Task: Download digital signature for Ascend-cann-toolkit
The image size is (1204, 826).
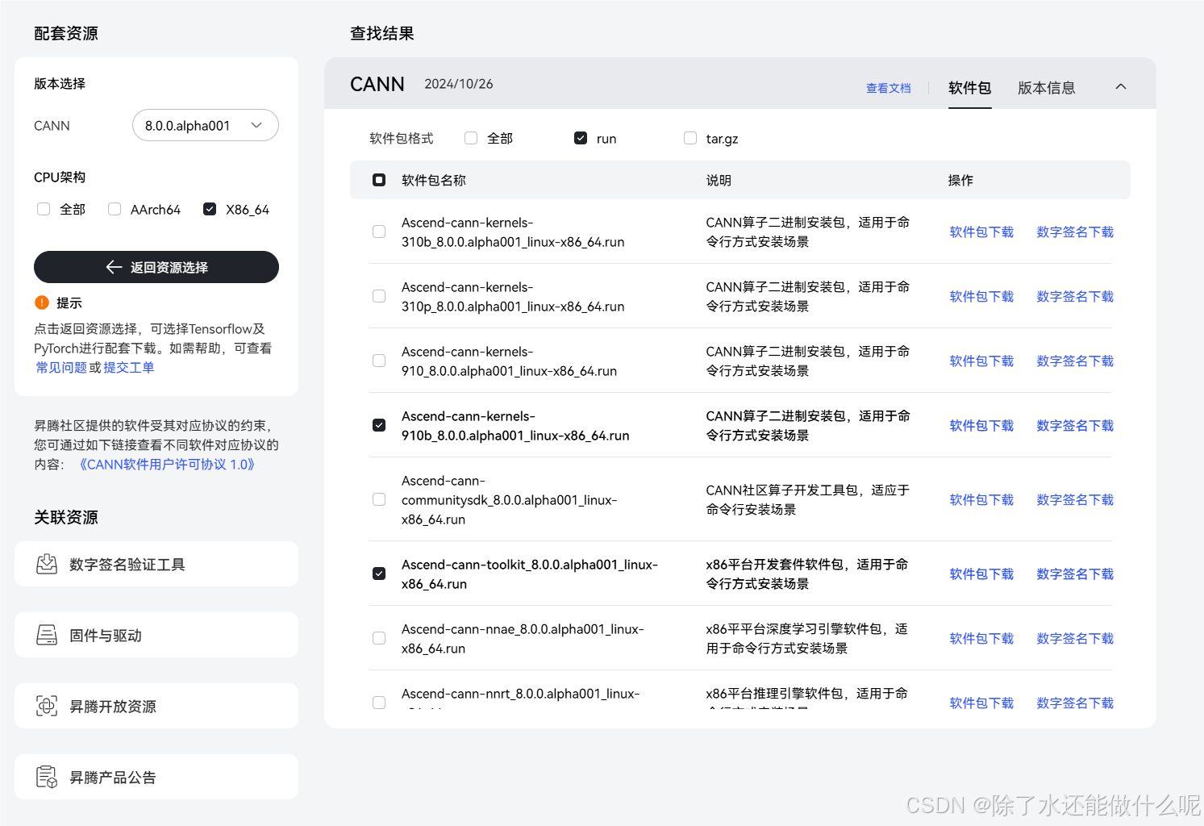Action: click(x=1075, y=574)
